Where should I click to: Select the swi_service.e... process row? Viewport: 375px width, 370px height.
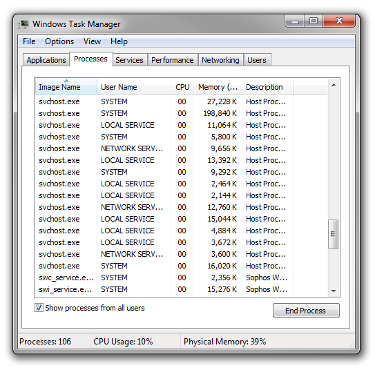pos(181,289)
